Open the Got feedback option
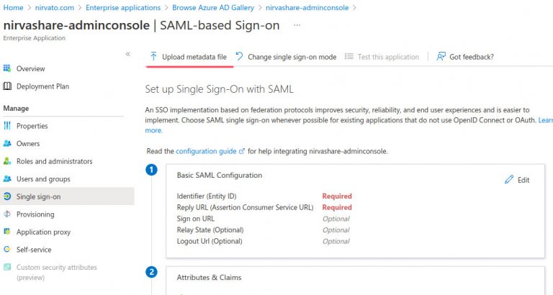This screenshot has height=295, width=553. point(465,57)
